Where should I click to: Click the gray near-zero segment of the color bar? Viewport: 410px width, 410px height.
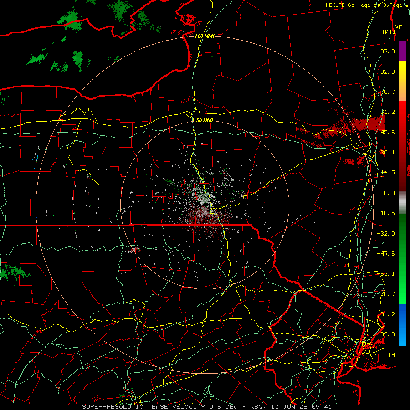tap(402, 203)
